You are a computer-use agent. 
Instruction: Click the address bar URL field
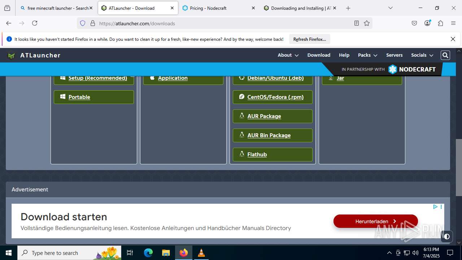224,23
